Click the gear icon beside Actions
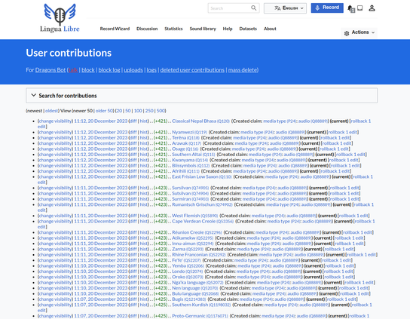 tap(347, 33)
